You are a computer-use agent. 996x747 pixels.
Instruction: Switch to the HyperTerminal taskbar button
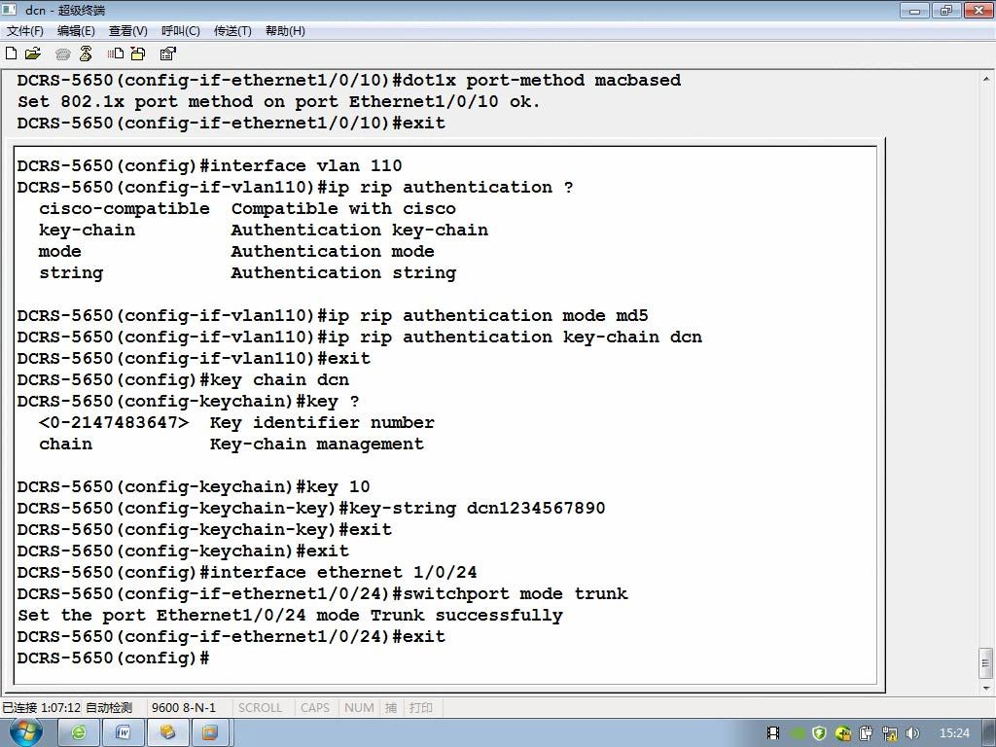click(x=167, y=733)
